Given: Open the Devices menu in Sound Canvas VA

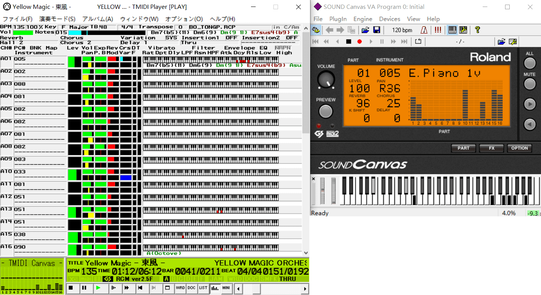Looking at the screenshot, I should tap(389, 19).
